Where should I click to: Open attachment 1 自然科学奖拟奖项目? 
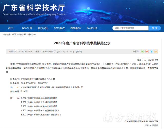(39, 98)
